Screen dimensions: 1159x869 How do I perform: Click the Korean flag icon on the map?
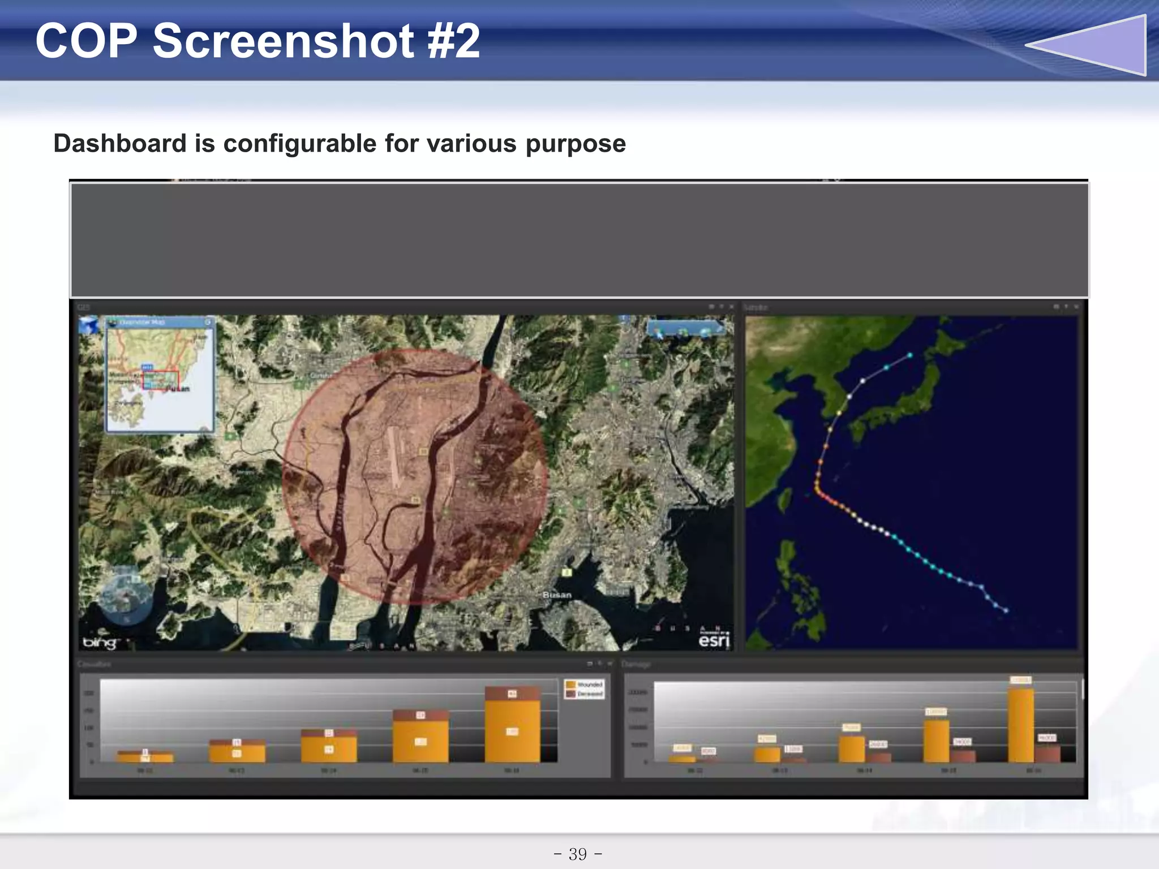point(88,325)
